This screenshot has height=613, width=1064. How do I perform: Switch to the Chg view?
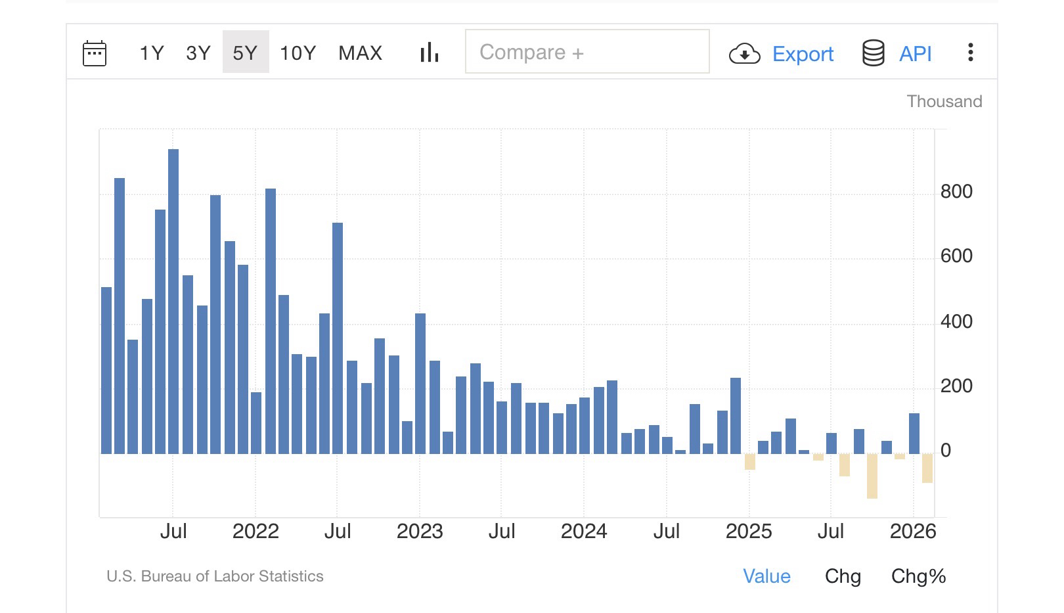[843, 576]
